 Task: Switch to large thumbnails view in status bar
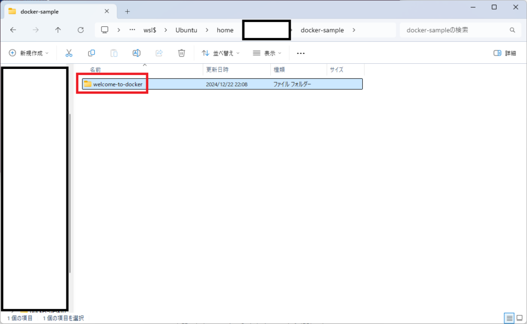coord(520,318)
